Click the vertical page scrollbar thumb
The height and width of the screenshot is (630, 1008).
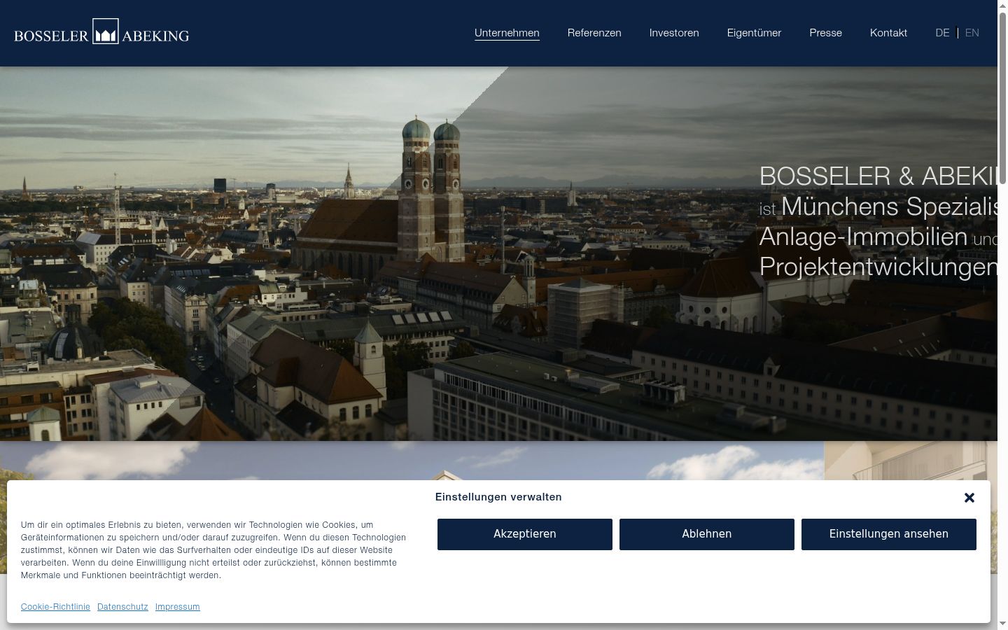(1002, 98)
